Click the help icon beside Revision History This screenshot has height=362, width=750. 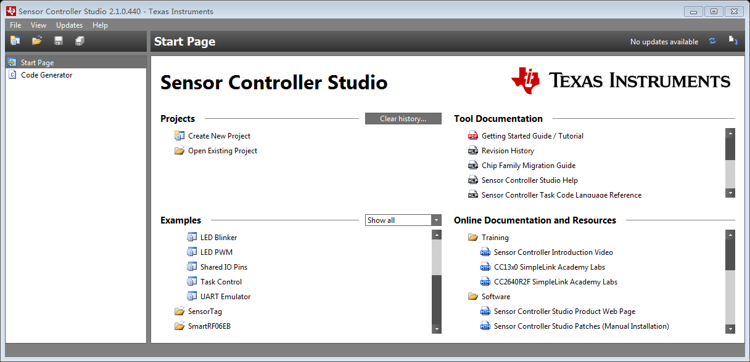(473, 151)
